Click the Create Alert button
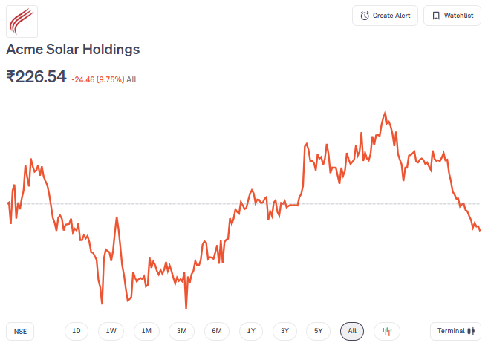The width and height of the screenshot is (488, 348). tap(385, 16)
